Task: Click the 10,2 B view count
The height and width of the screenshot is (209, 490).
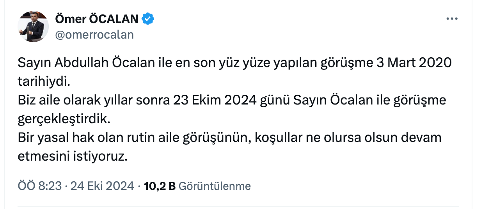Action: [160, 186]
